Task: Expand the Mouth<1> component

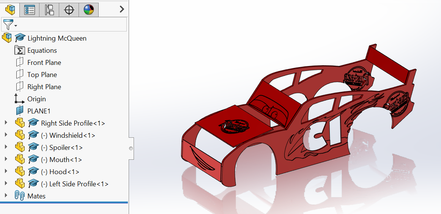Action: (6, 159)
